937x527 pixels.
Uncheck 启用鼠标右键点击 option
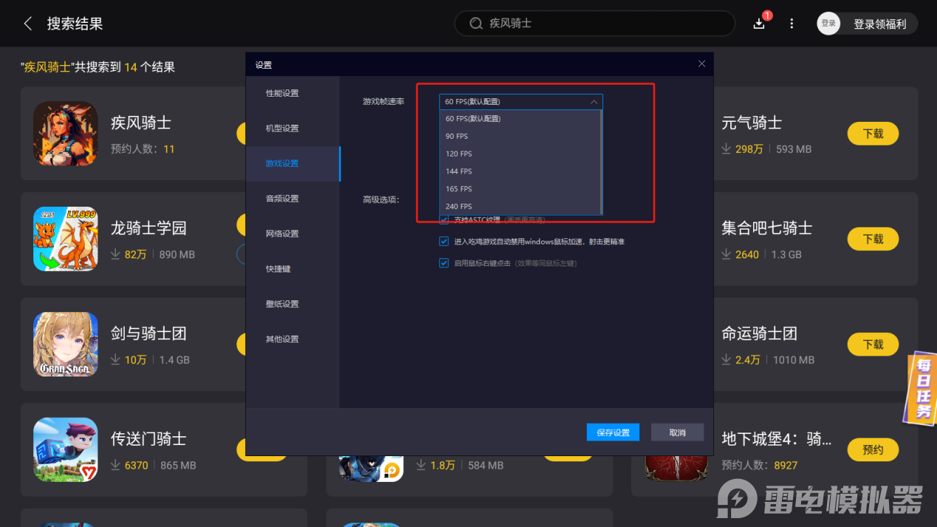click(445, 262)
